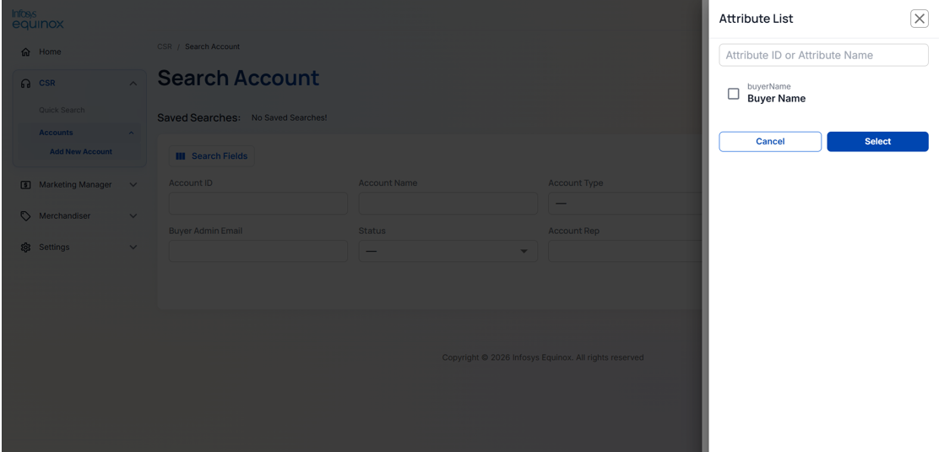The width and height of the screenshot is (944, 452).
Task: Open Add New Account link
Action: 81,152
